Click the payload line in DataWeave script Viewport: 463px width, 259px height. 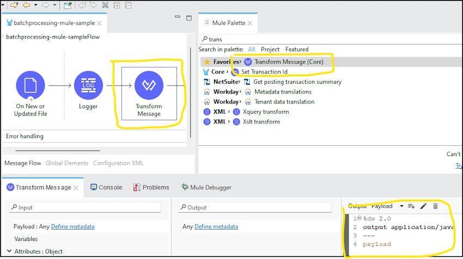(377, 244)
